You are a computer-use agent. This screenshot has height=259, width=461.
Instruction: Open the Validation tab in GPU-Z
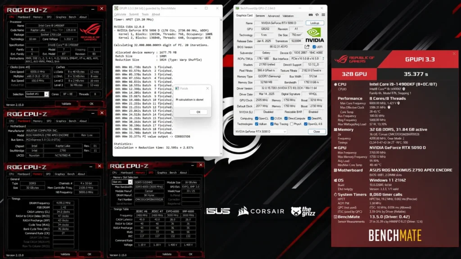(x=288, y=16)
